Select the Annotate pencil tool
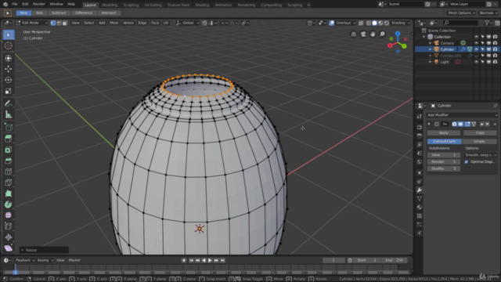Screen dimensions: 501x282 (x=9, y=103)
